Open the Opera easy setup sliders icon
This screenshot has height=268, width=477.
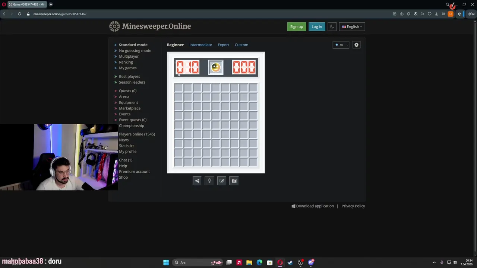point(443,14)
